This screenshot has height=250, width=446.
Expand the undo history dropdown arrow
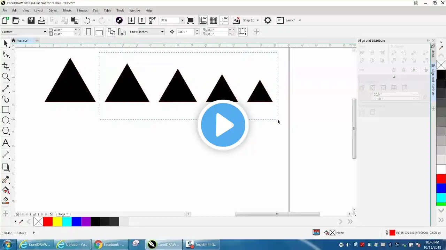[94, 20]
